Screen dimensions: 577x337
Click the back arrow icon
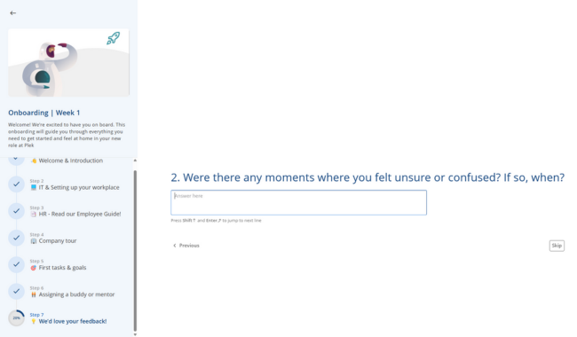13,13
